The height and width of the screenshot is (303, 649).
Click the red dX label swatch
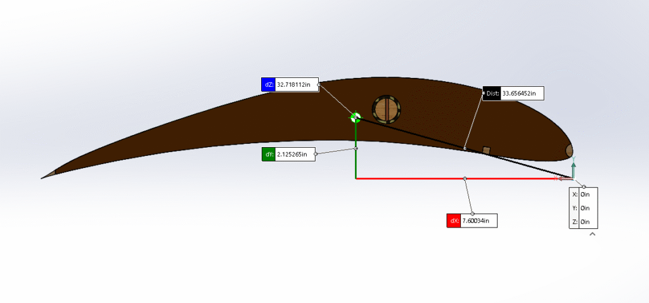(x=454, y=221)
